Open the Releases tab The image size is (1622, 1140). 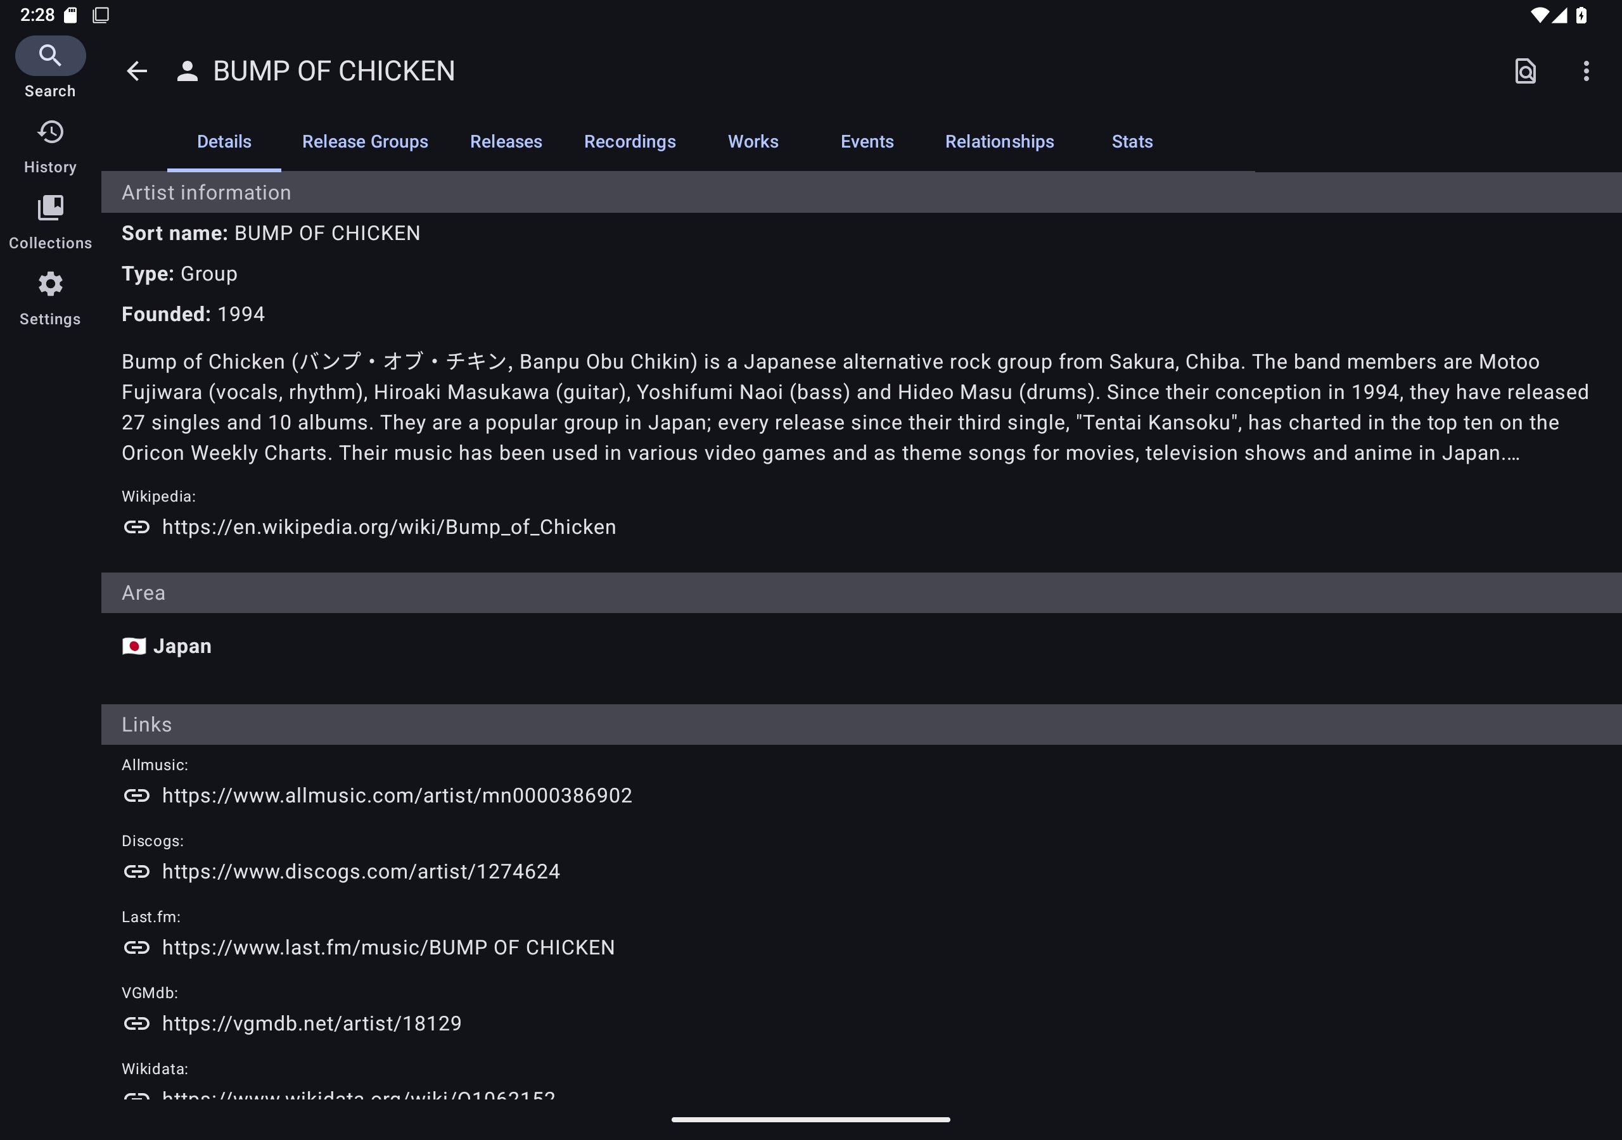point(506,142)
